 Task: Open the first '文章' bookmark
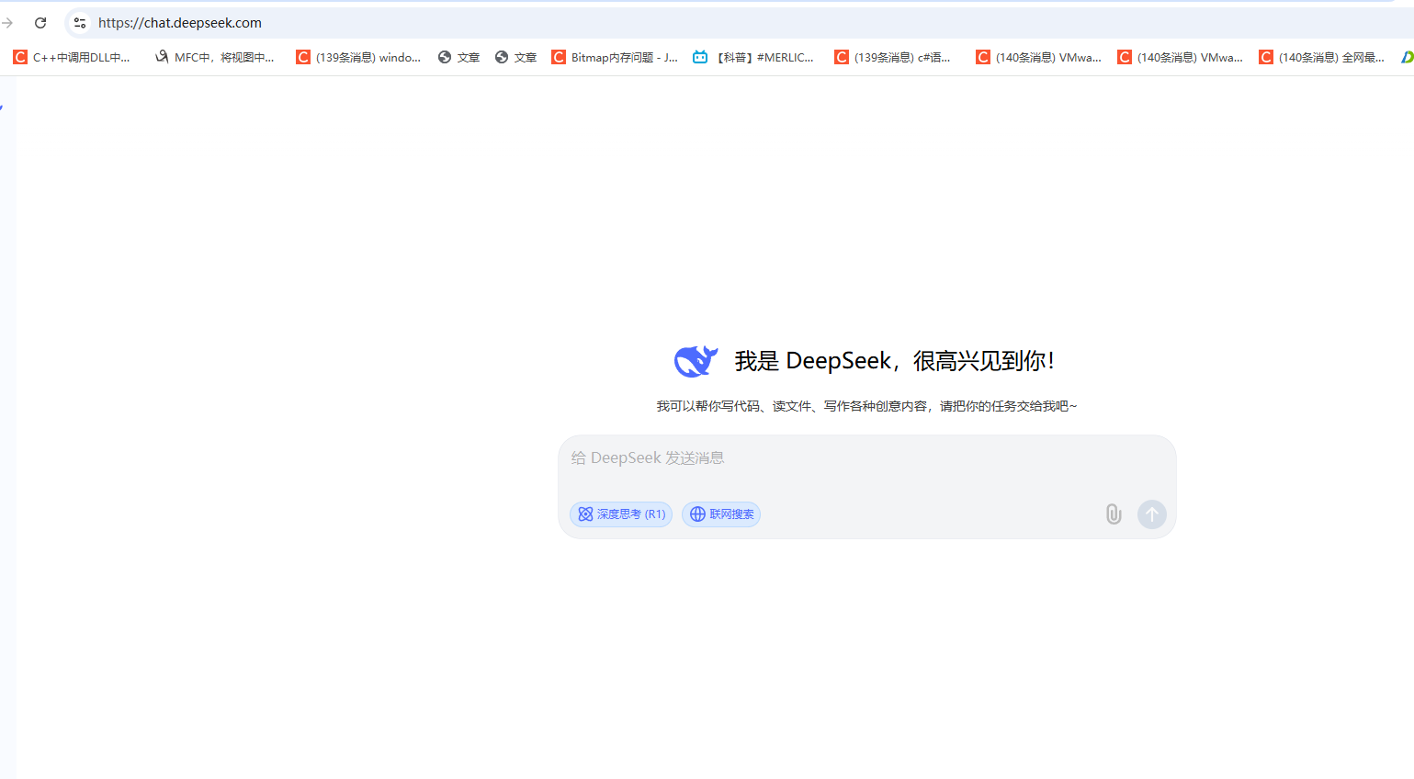click(x=458, y=57)
